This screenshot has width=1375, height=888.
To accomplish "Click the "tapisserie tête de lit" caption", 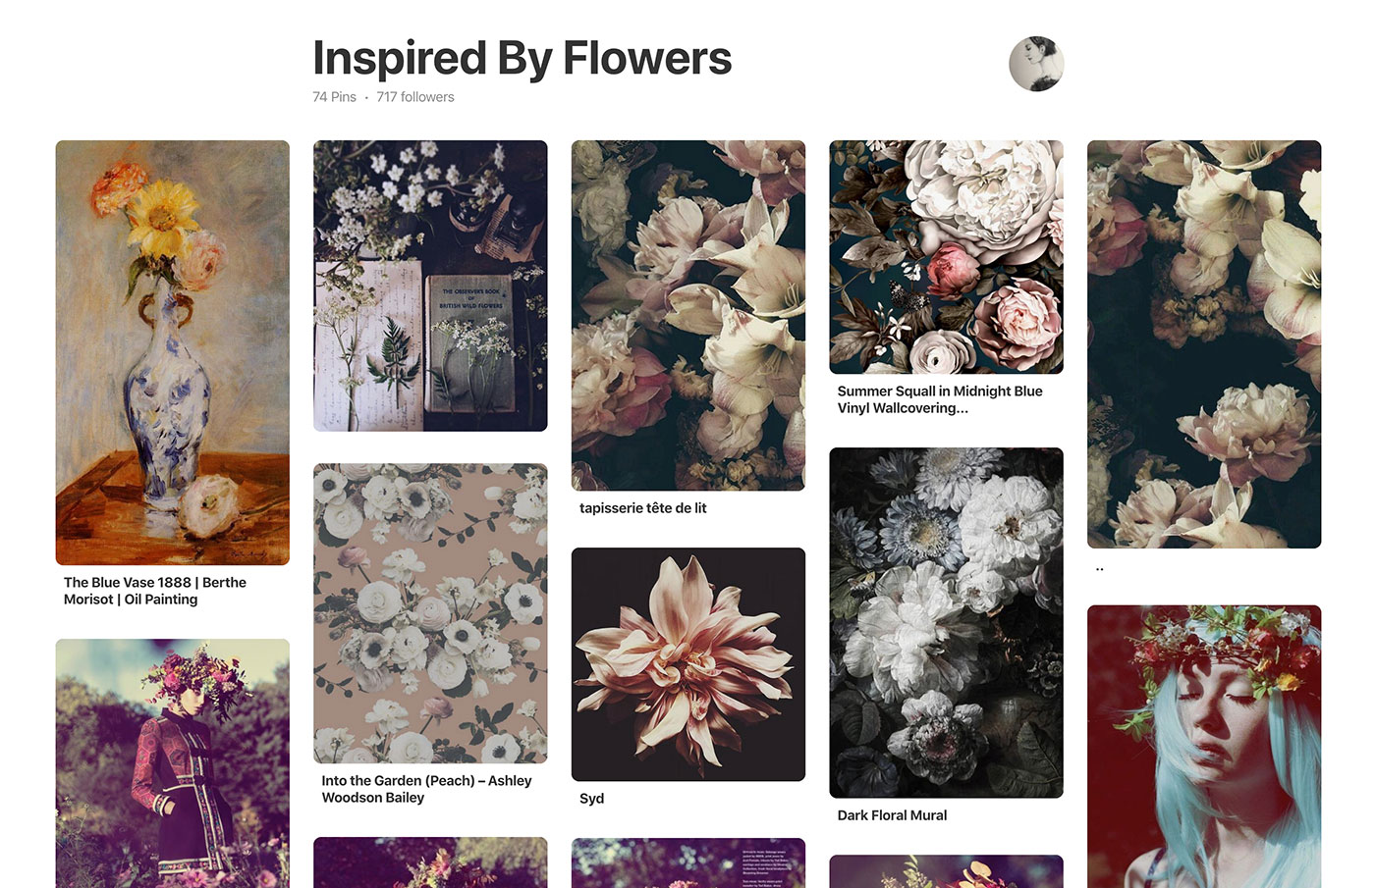I will click(643, 508).
